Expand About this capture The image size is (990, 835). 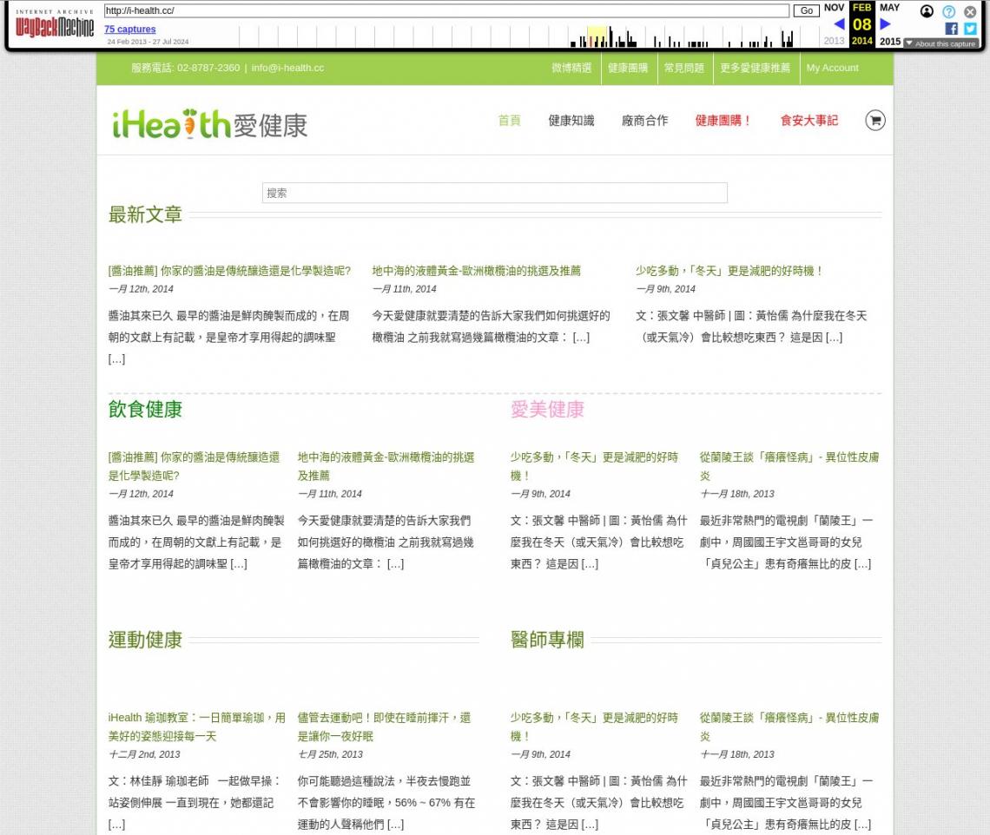pos(940,43)
